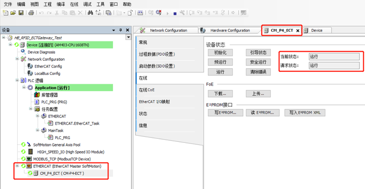Image resolution: width=365 pixels, height=189 pixels.
Task: Close the 设备 panel with X
Action: pyautogui.click(x=127, y=30)
